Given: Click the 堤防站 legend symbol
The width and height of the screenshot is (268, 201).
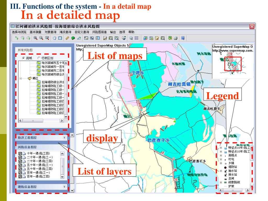Looking at the screenshot, I should 225,167.
